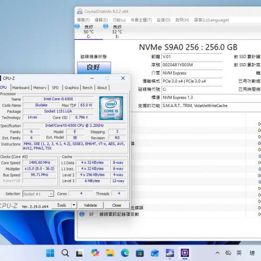Screen dimensions: 261x261
Task: Click the Code Name value Skylake
Action: click(x=41, y=105)
